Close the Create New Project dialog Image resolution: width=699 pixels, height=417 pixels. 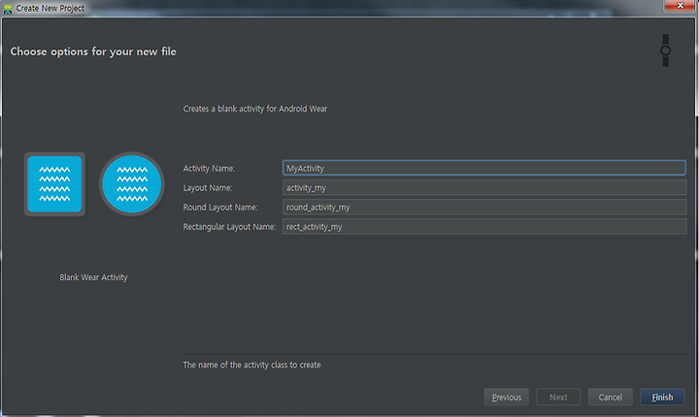(680, 6)
